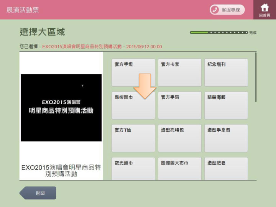Select the 官方手燈 area button
The image size is (276, 207).
point(133,72)
